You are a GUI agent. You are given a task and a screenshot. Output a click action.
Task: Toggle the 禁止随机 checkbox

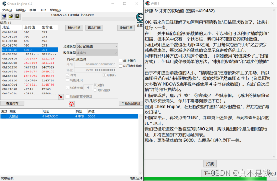[x=121, y=61]
